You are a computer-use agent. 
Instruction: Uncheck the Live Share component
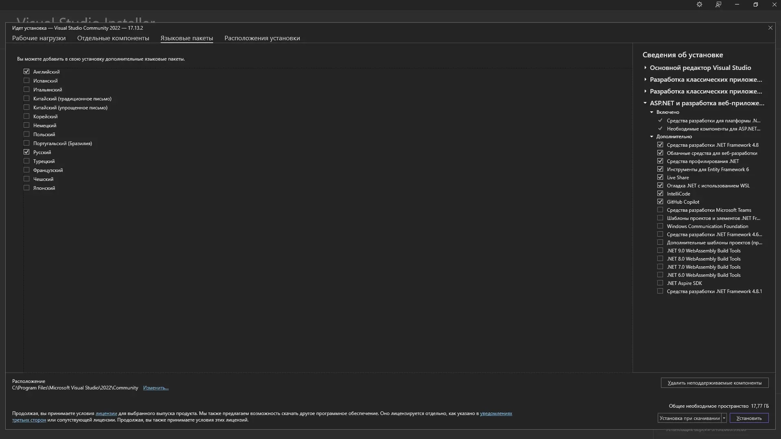660,177
